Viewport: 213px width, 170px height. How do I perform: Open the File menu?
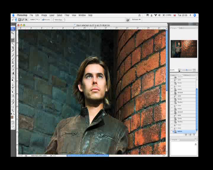point(31,15)
